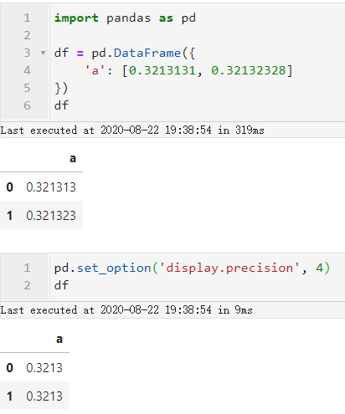Click the 319ms execution time status
The image size is (345, 414).
[x=250, y=130]
